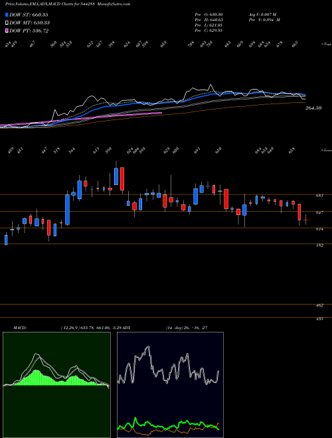Viewport: 332px width, 438px height.
Task: Click the 614 price level label
Action: (319, 229)
